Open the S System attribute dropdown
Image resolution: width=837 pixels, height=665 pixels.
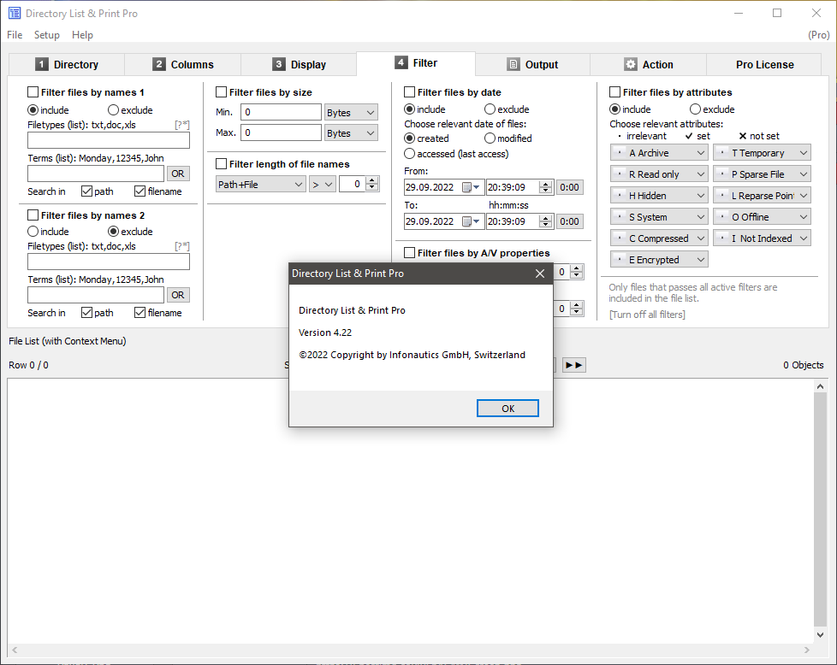point(659,217)
